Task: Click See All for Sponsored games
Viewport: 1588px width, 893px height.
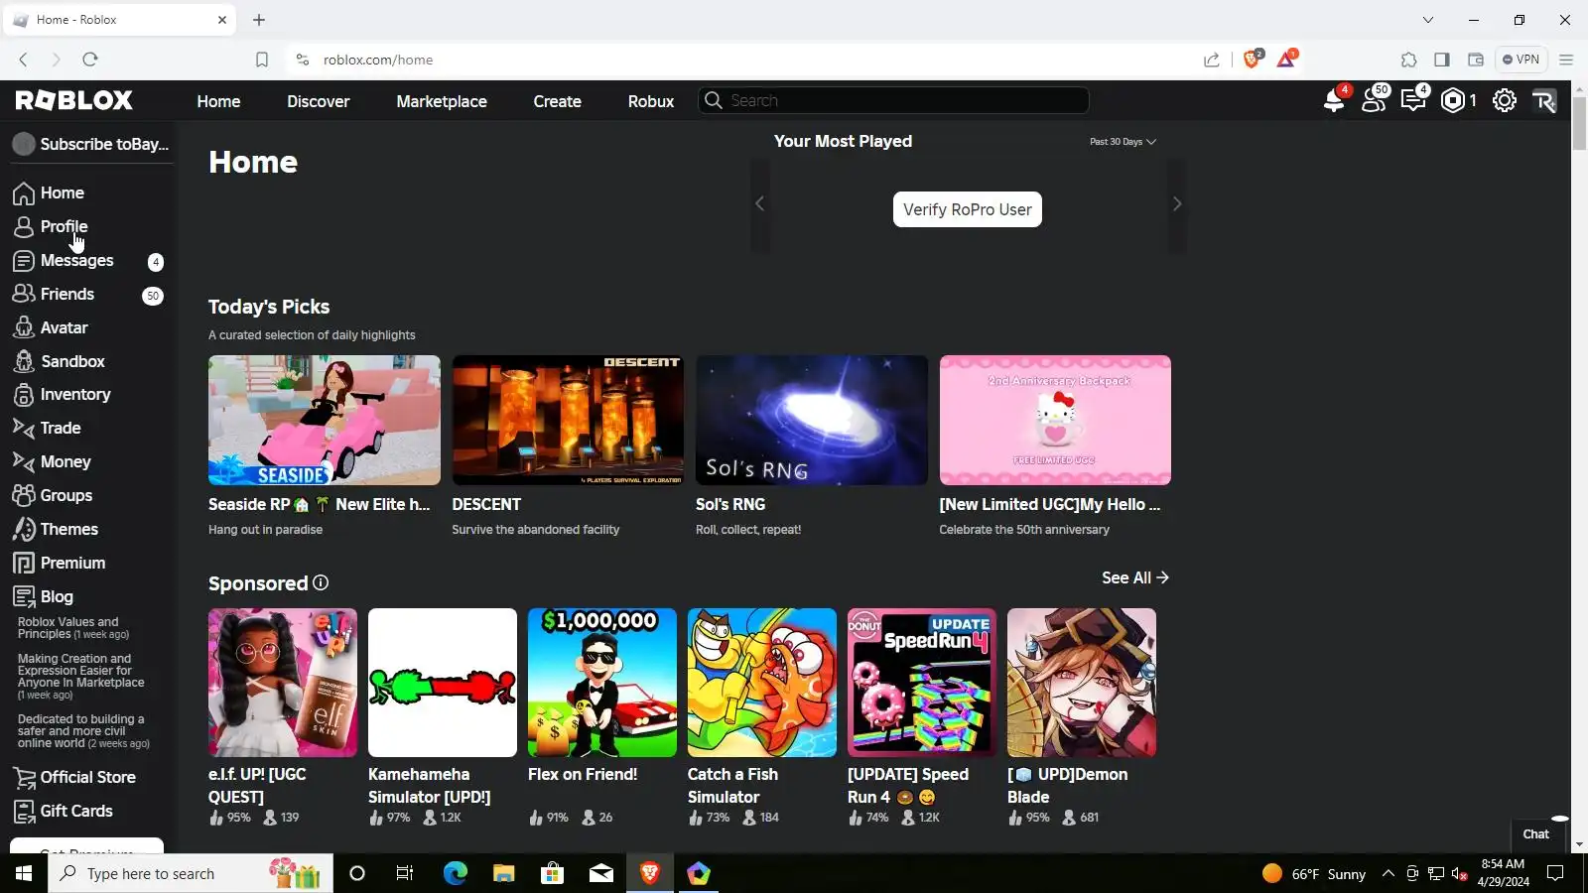Action: (1135, 577)
